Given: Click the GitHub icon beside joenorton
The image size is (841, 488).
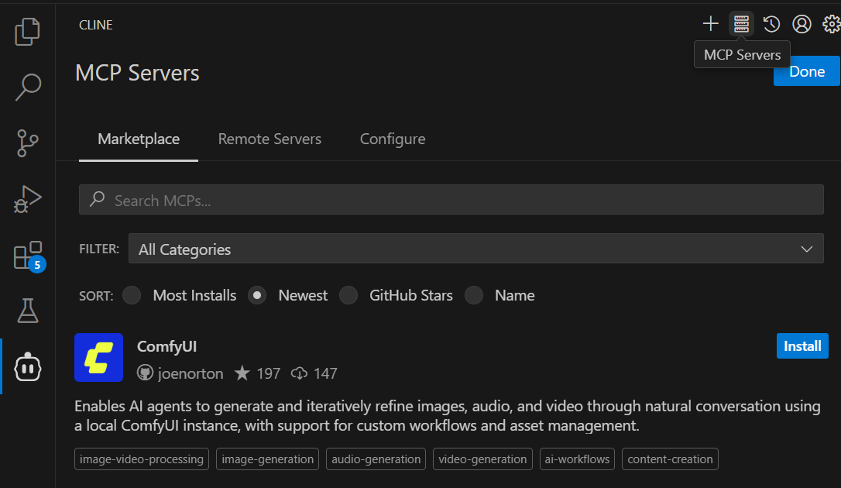Looking at the screenshot, I should (x=145, y=373).
